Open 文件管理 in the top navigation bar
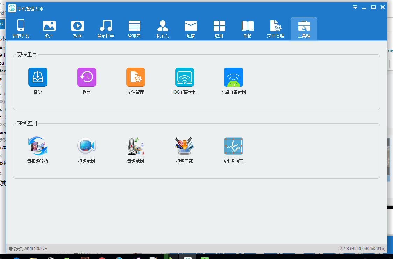Viewport: 393px width, 259px height. click(x=276, y=29)
